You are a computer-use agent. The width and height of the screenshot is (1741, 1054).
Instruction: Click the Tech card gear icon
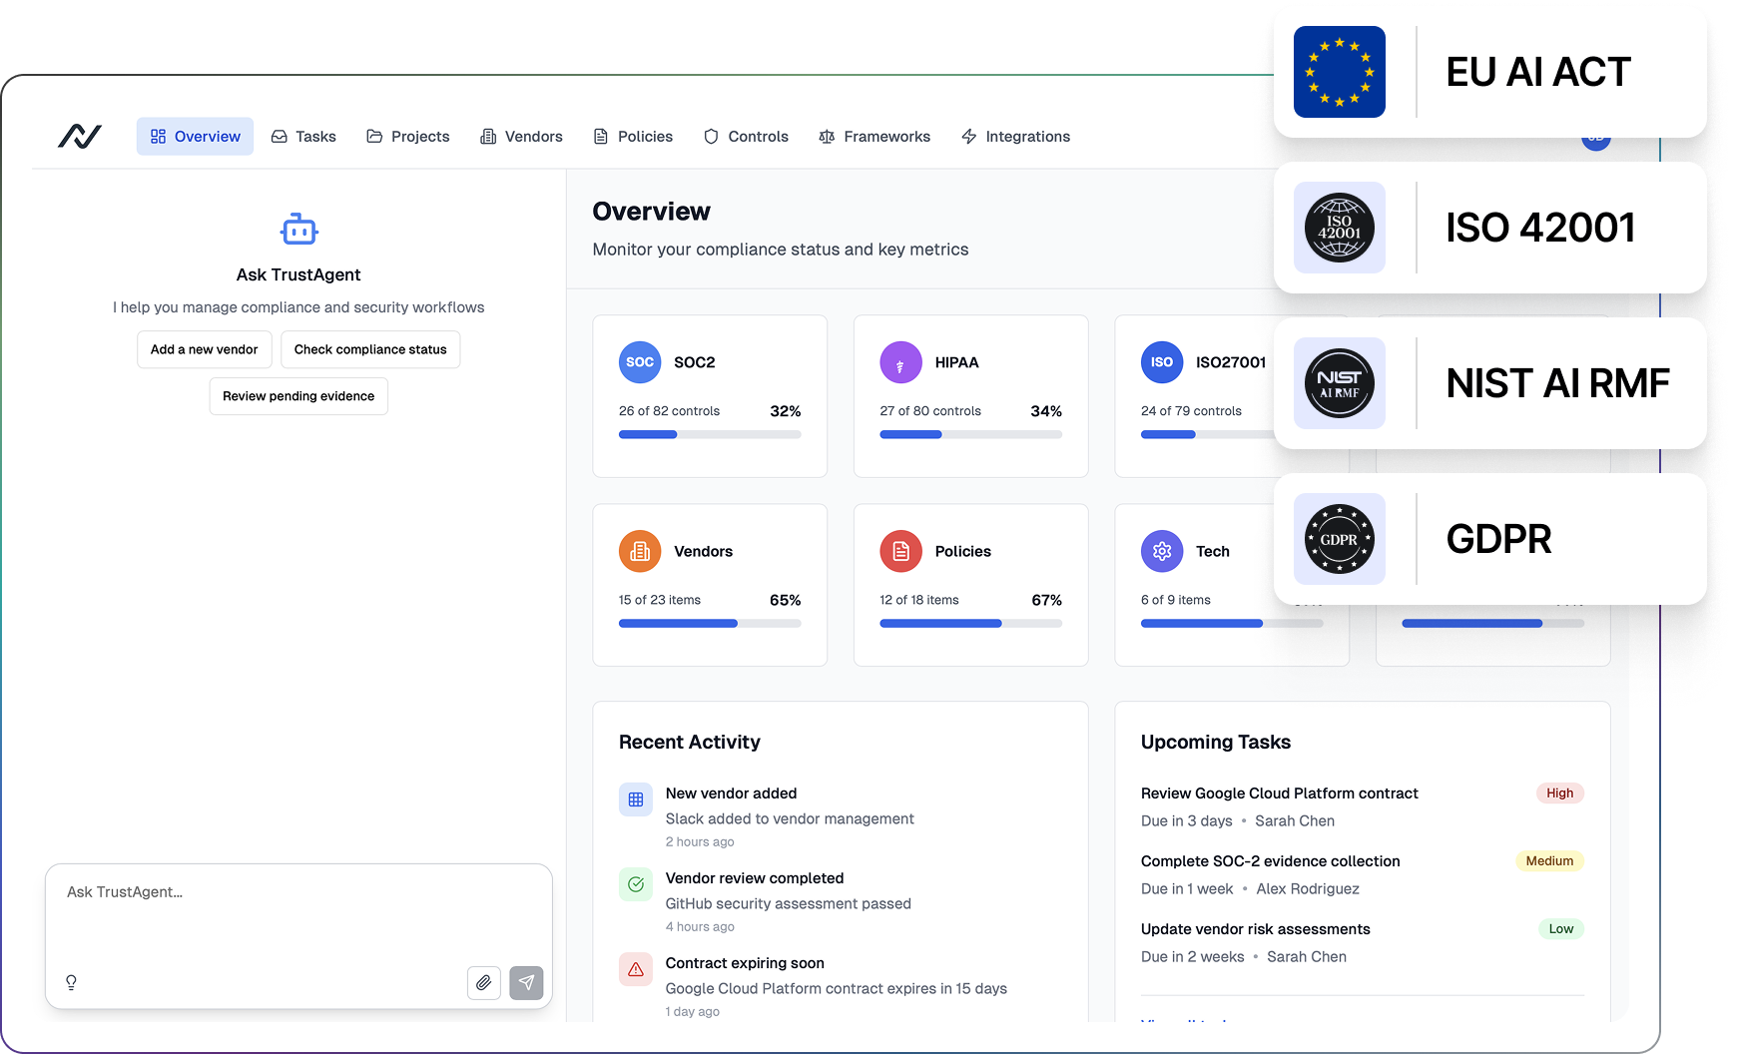coord(1162,551)
